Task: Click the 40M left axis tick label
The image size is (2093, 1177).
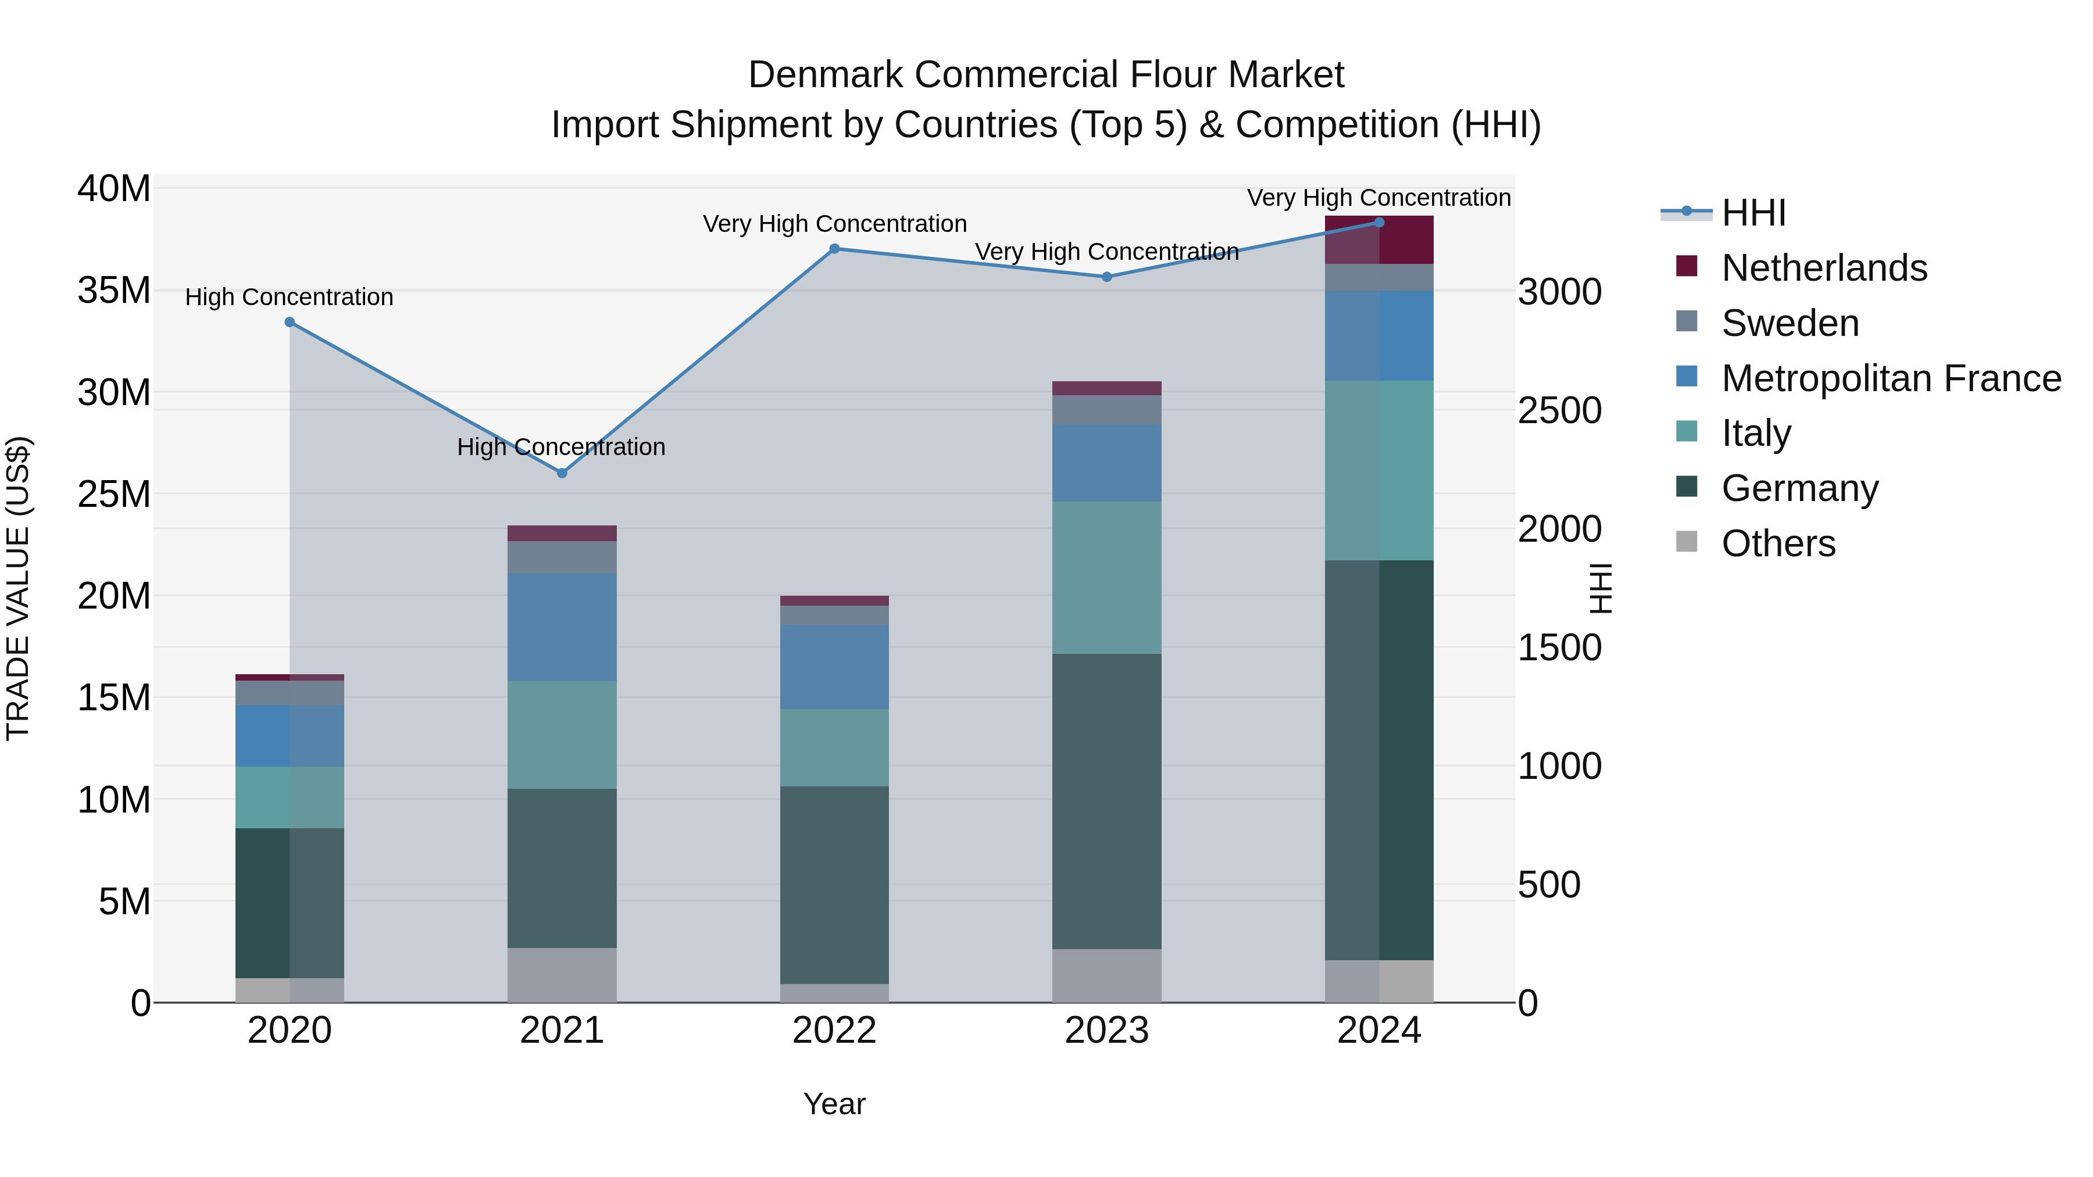Action: 114,188
